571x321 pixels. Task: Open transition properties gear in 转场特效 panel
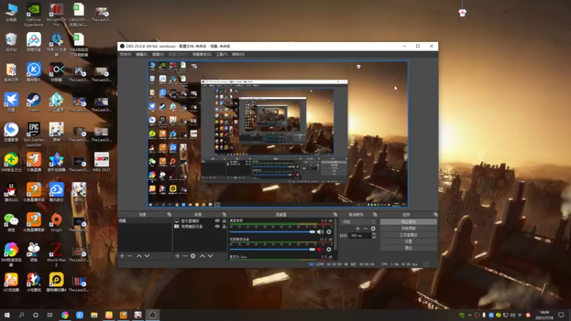(373, 228)
